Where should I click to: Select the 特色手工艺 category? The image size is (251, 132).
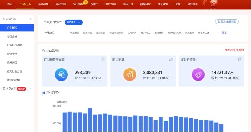coord(203,33)
